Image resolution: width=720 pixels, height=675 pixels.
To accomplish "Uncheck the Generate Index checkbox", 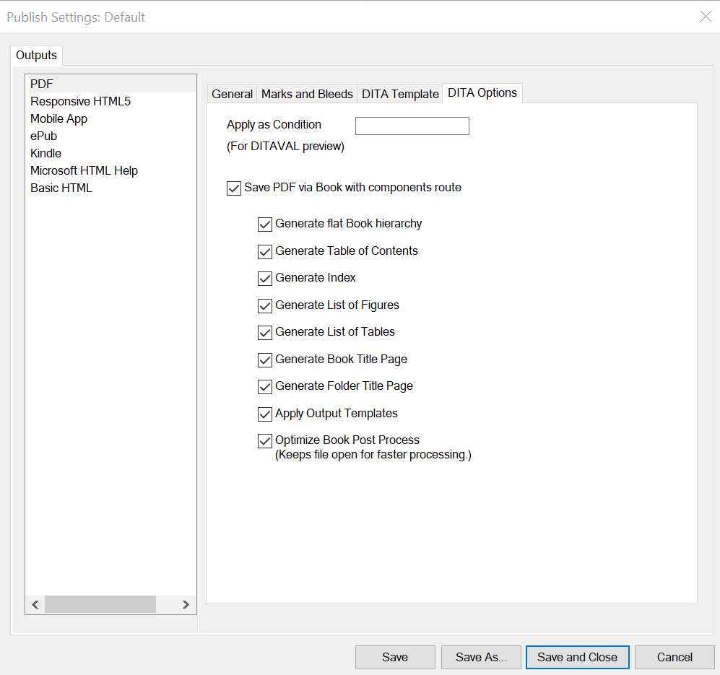I will pos(265,279).
